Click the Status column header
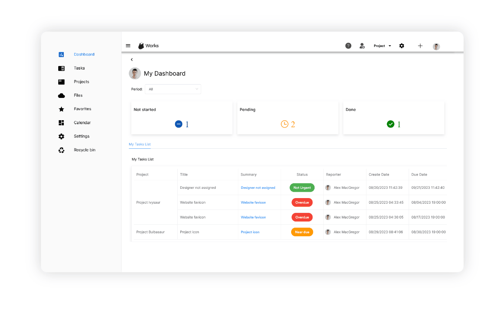 coord(302,175)
